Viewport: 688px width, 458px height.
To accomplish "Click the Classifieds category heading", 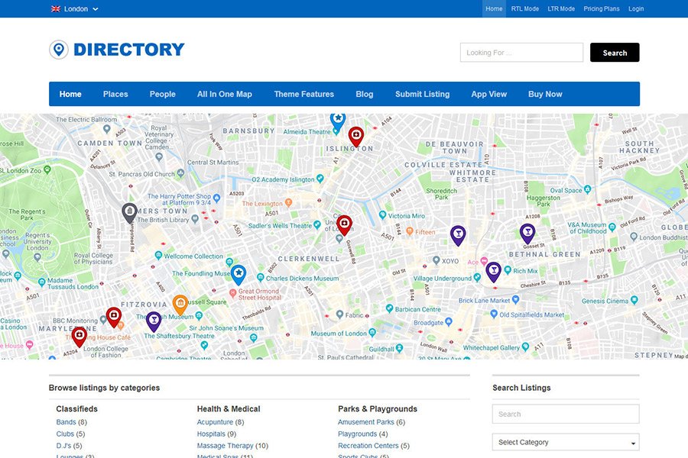I will (76, 409).
